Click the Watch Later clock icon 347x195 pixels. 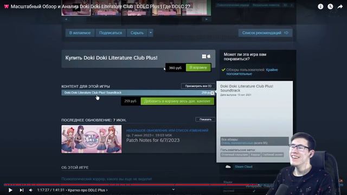tap(330, 6)
